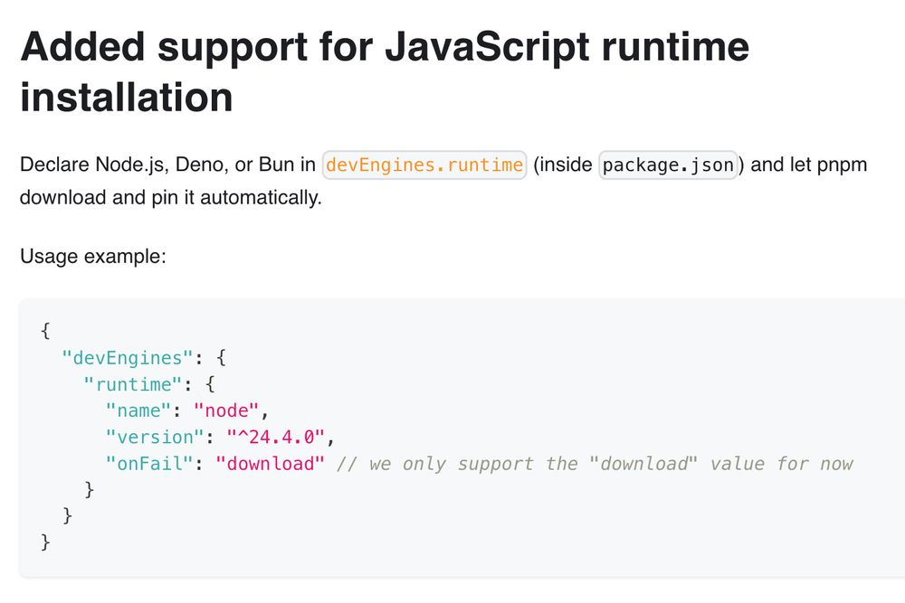
Task: Click the "runtime" key in code
Action: (133, 384)
